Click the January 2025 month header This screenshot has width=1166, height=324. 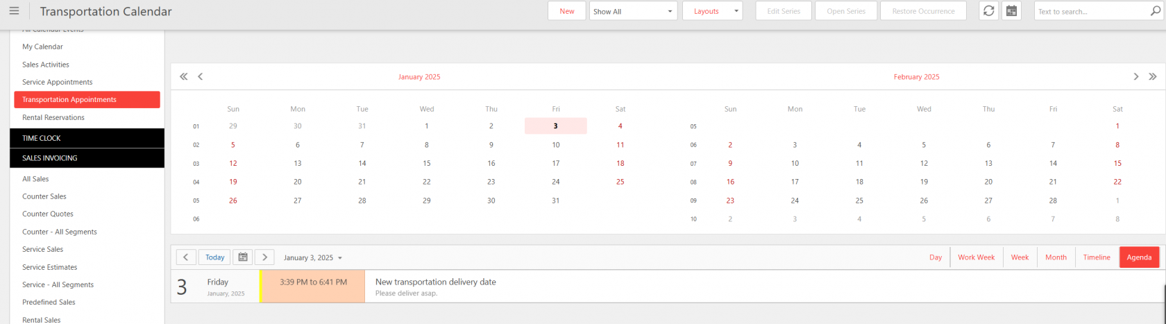(419, 77)
